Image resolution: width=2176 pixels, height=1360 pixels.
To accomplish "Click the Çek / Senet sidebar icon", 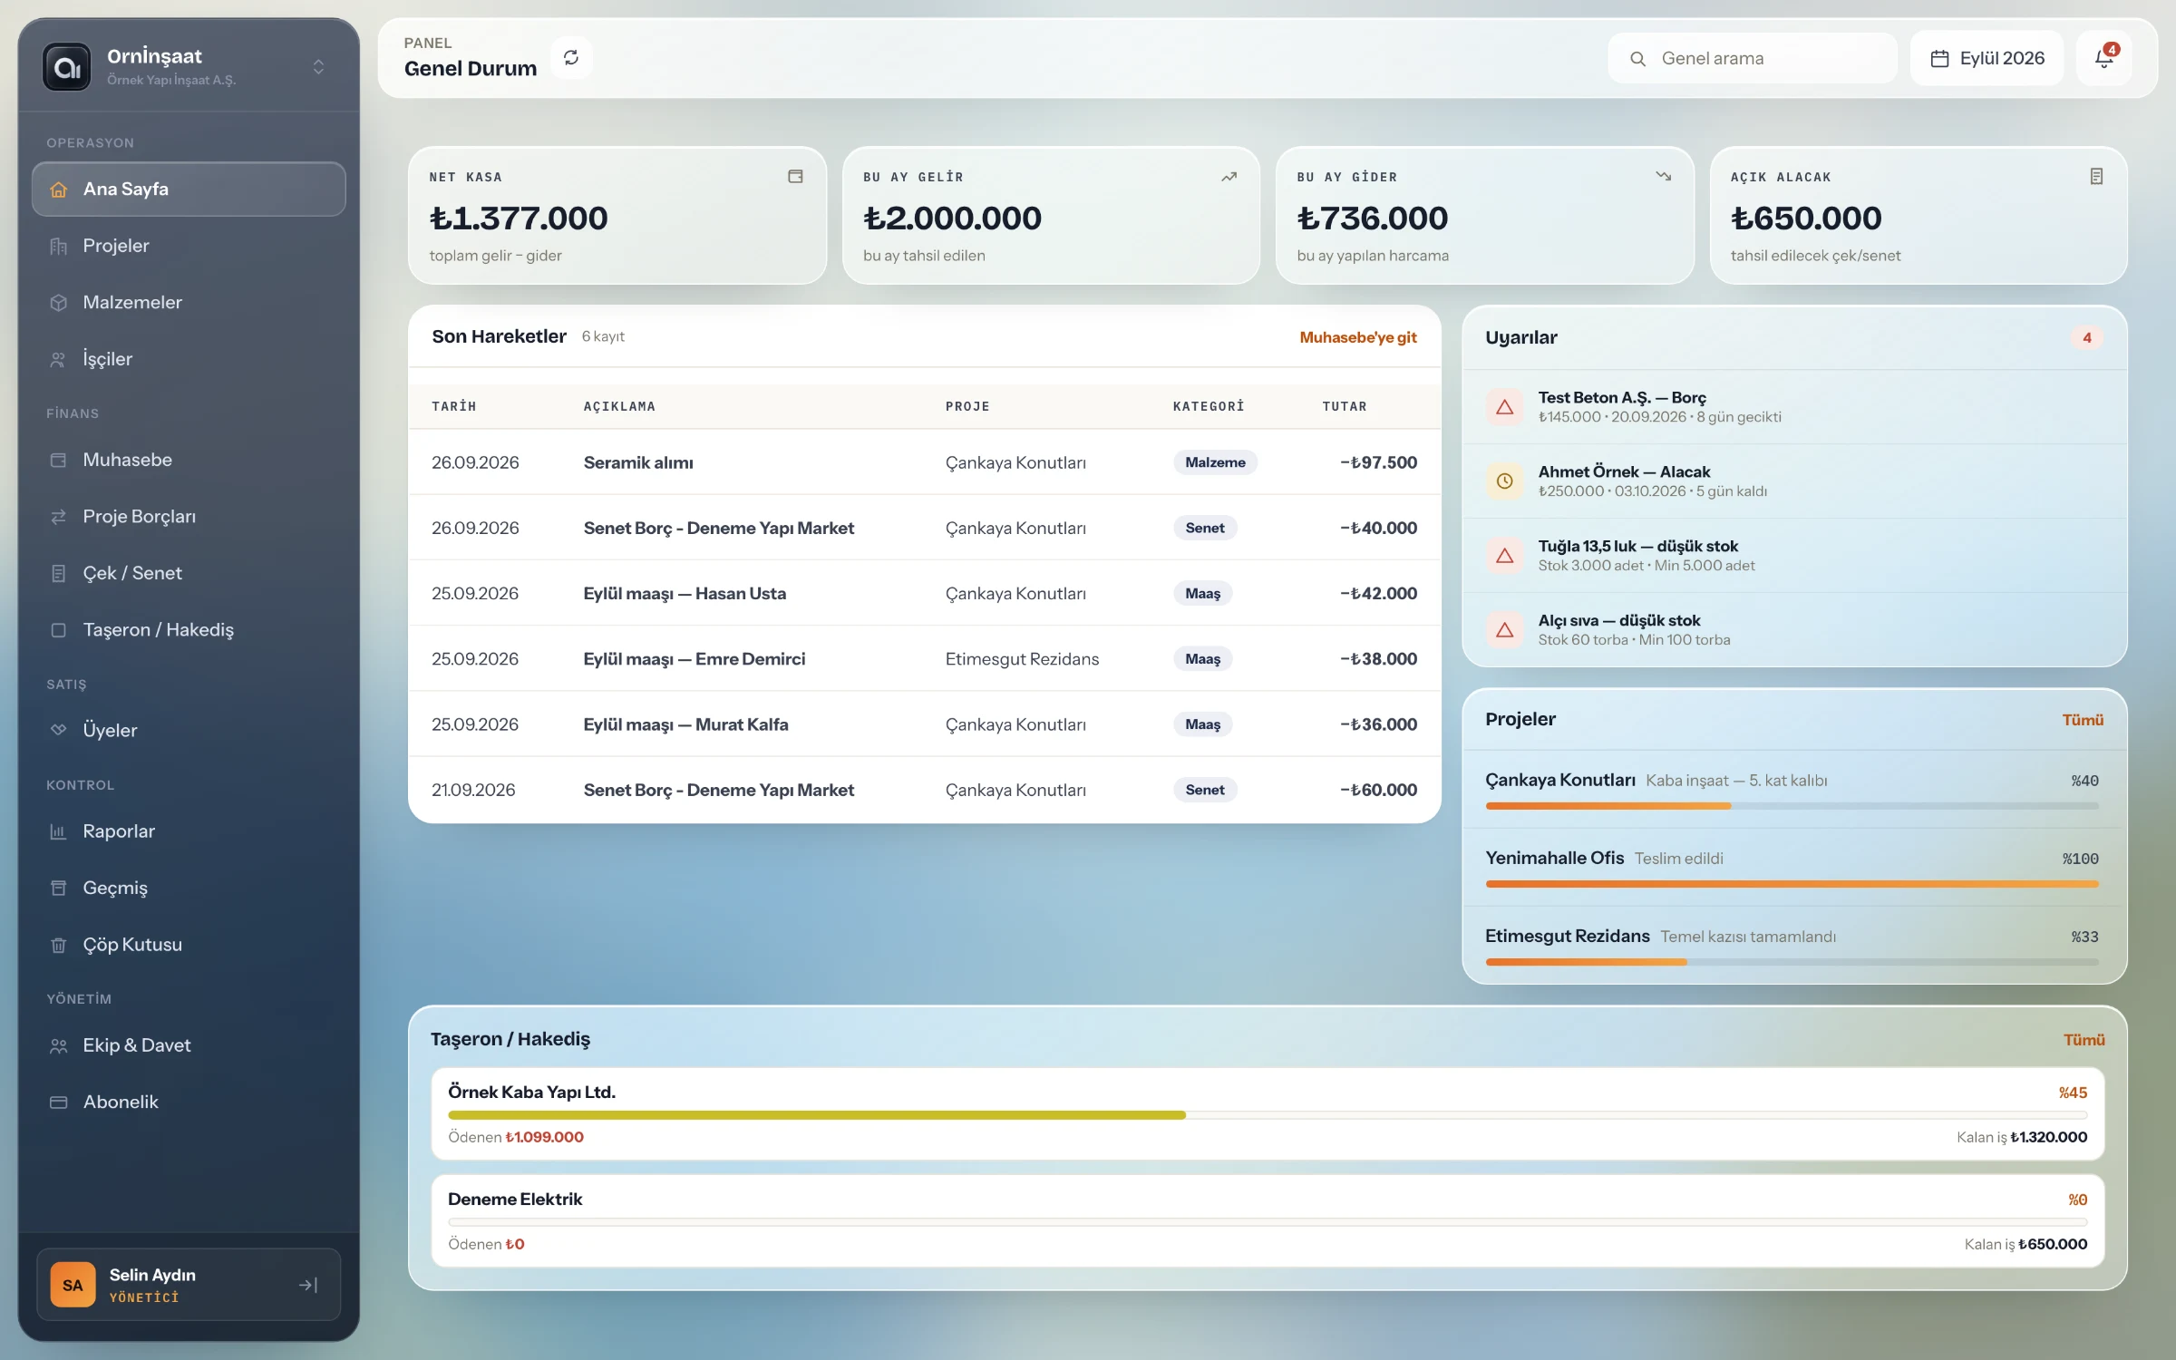I will click(59, 573).
